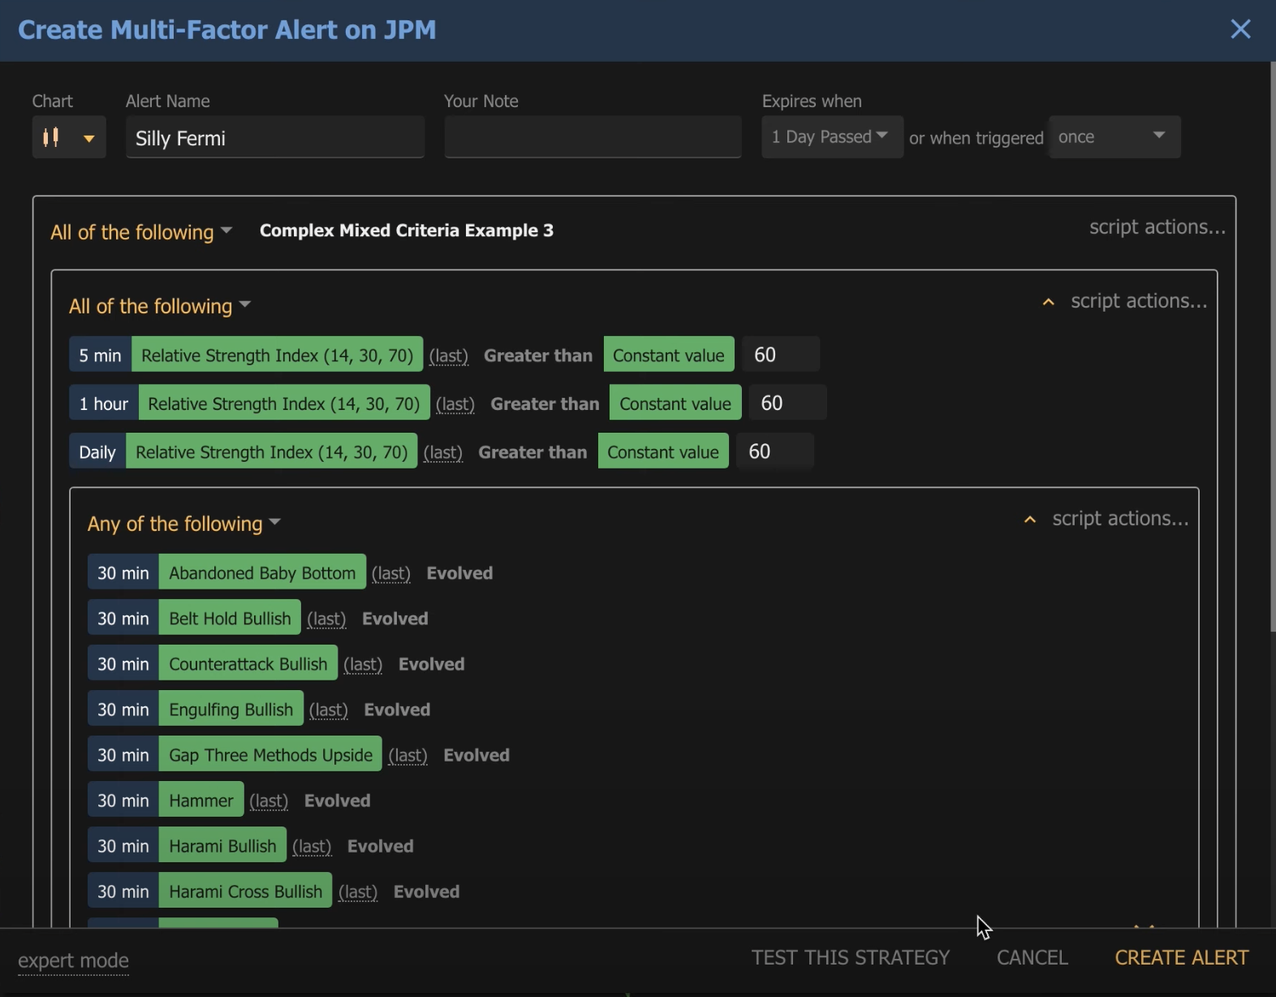This screenshot has width=1276, height=997.
Task: Click the Alert Name field Silly Fermi
Action: coord(274,138)
